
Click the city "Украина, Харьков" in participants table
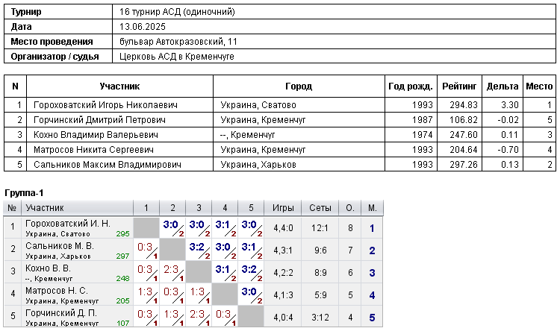pos(258,165)
